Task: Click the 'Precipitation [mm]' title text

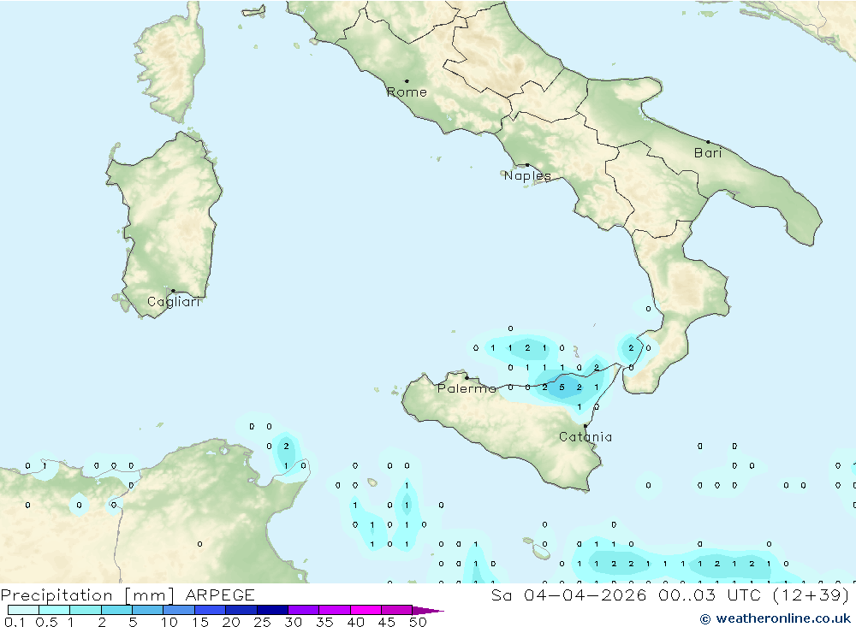Action: (87, 595)
